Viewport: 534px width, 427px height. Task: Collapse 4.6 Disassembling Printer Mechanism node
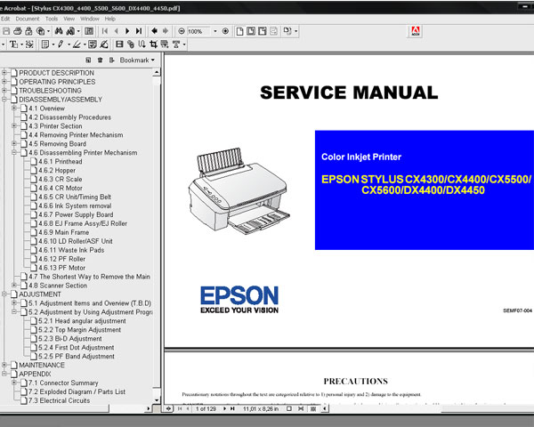[14, 152]
